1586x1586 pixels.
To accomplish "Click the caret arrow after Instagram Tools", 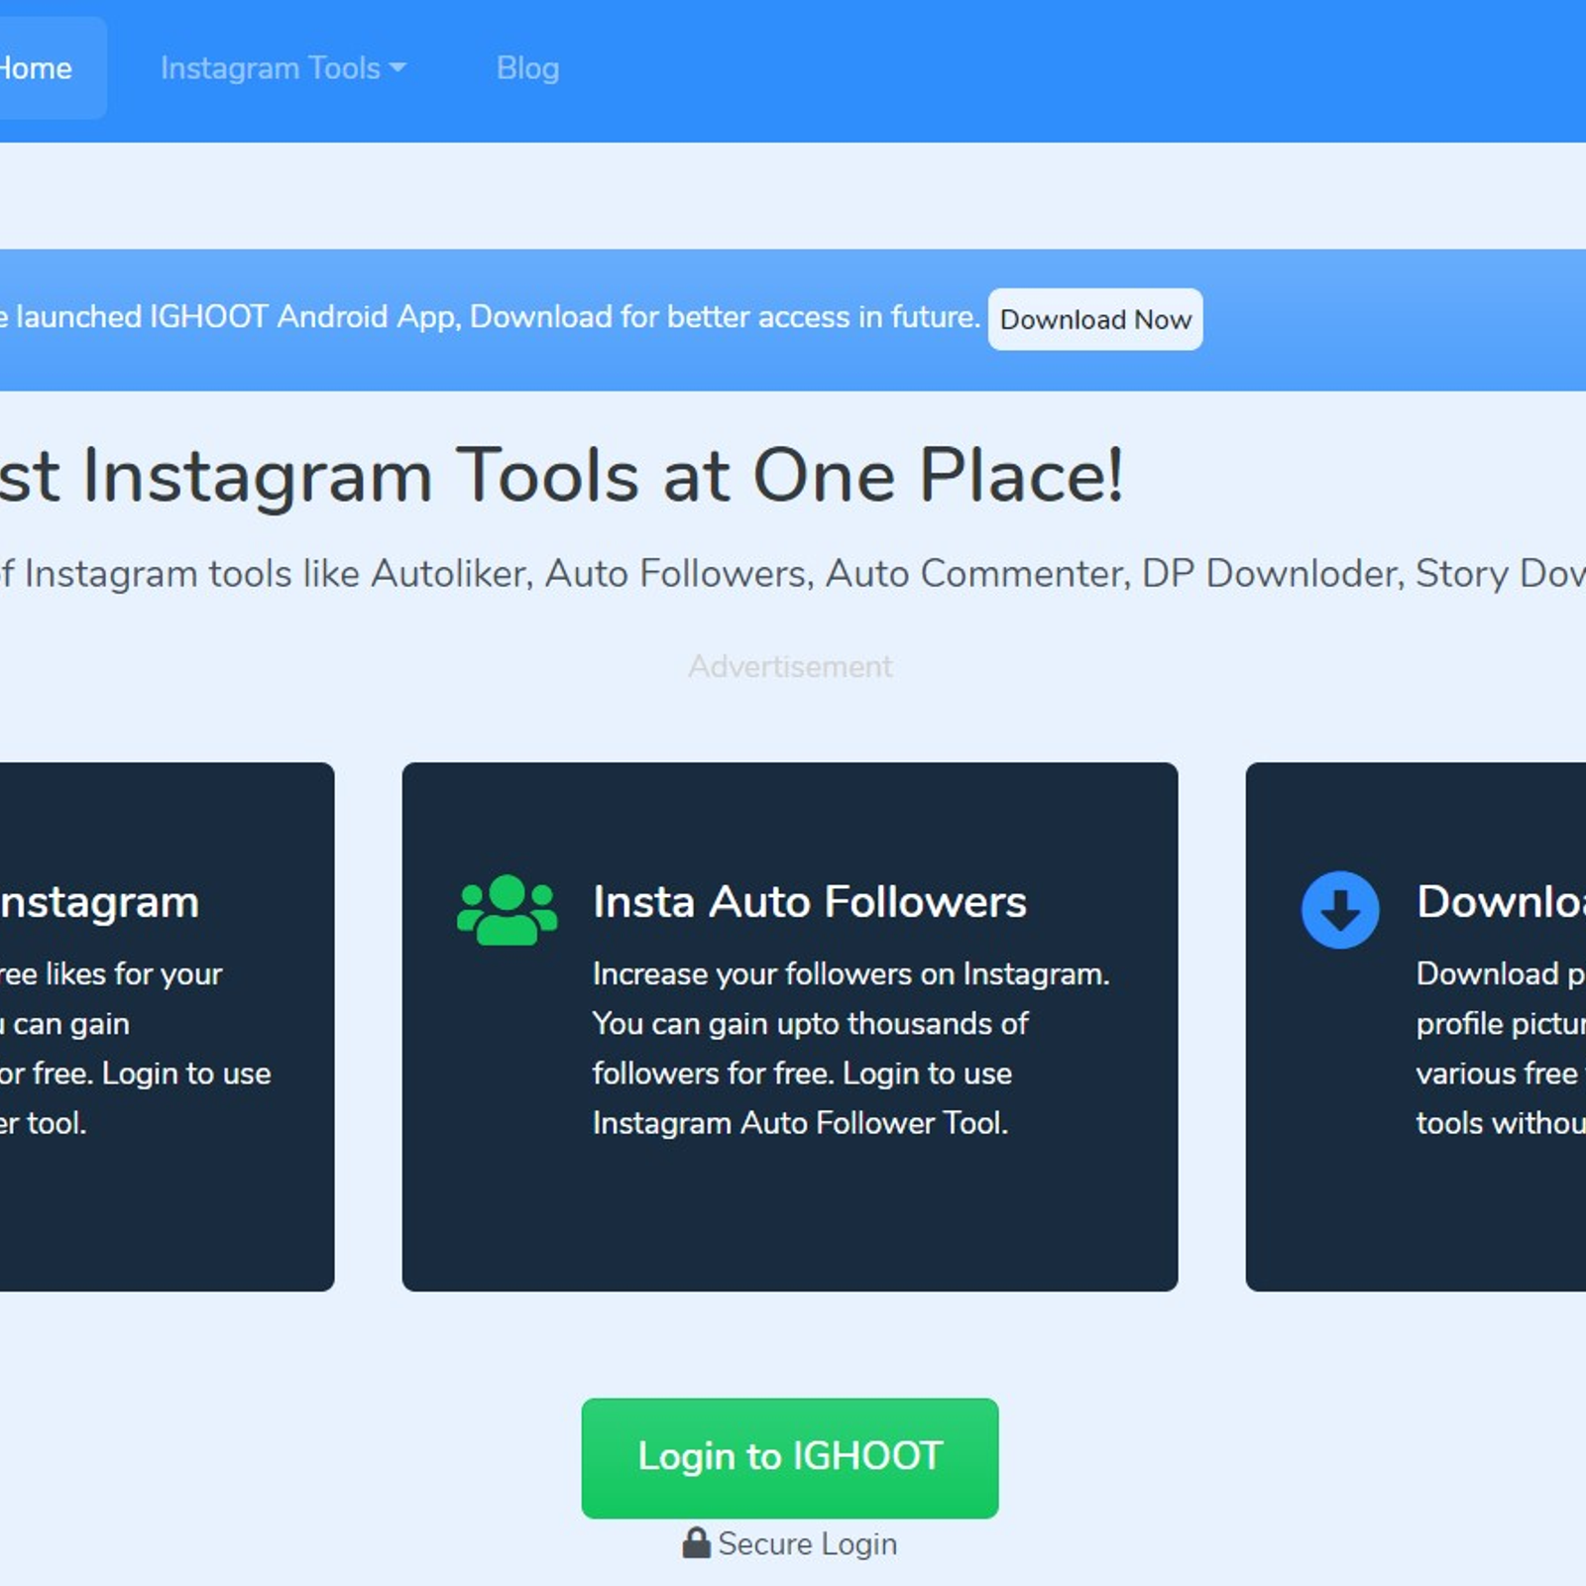I will (398, 67).
